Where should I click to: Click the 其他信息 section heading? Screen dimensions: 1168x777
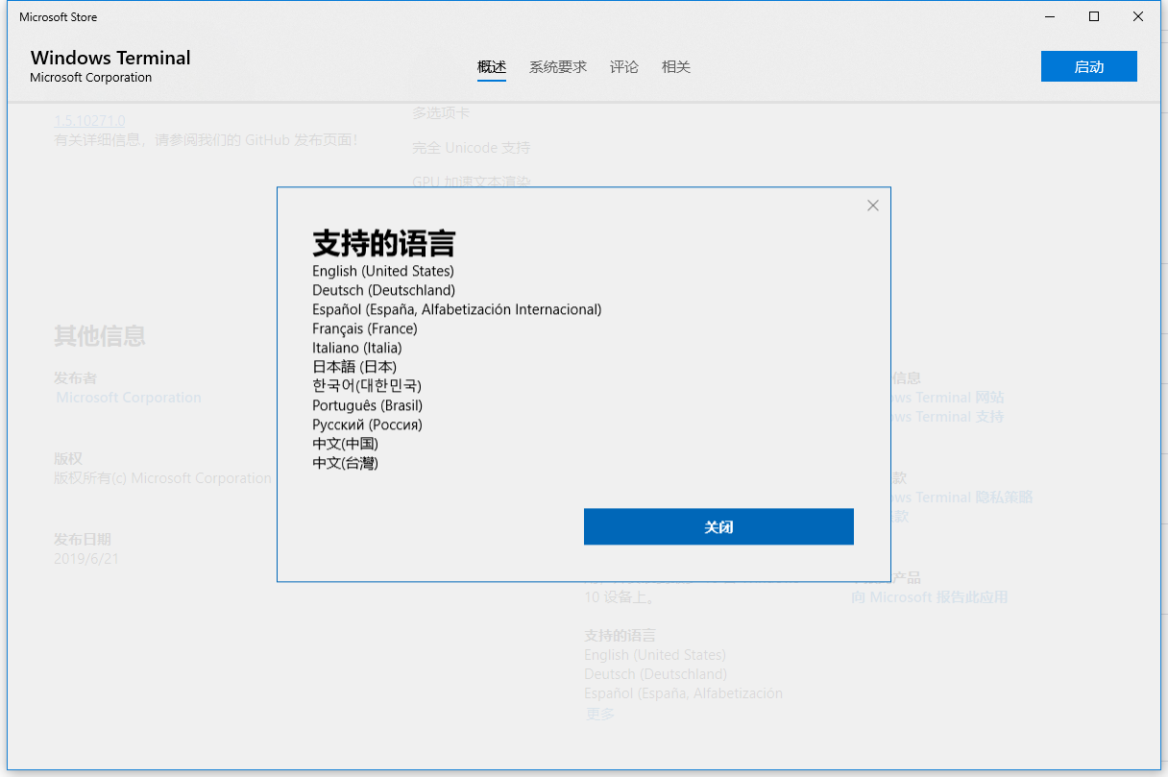(100, 335)
